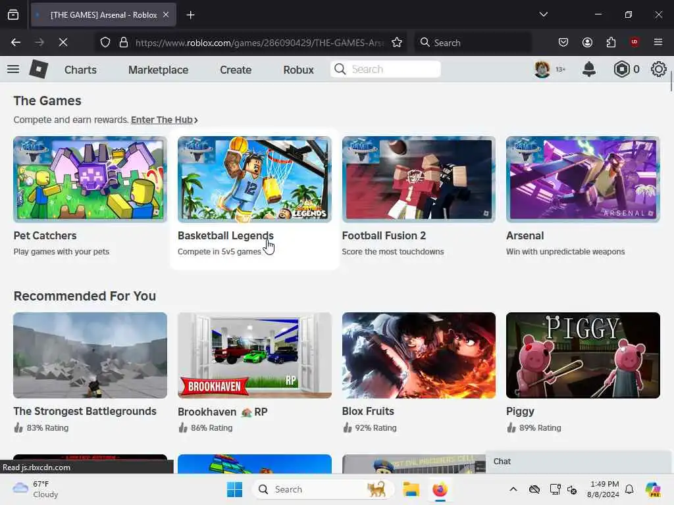
Task: Open Windows notification bell in tray
Action: tap(629, 489)
